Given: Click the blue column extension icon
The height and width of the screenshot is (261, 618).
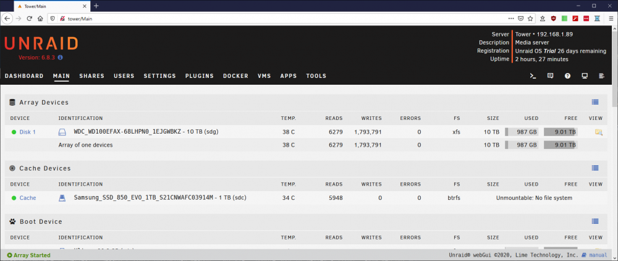Looking at the screenshot, I should (597, 18).
